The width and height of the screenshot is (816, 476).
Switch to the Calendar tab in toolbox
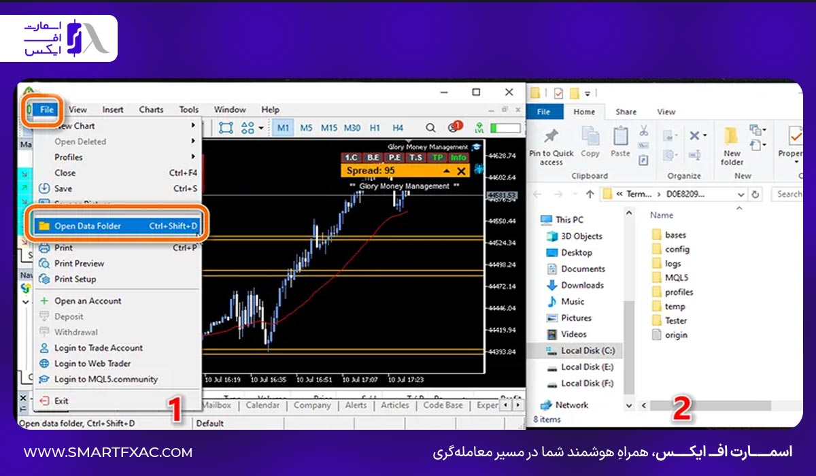click(262, 405)
